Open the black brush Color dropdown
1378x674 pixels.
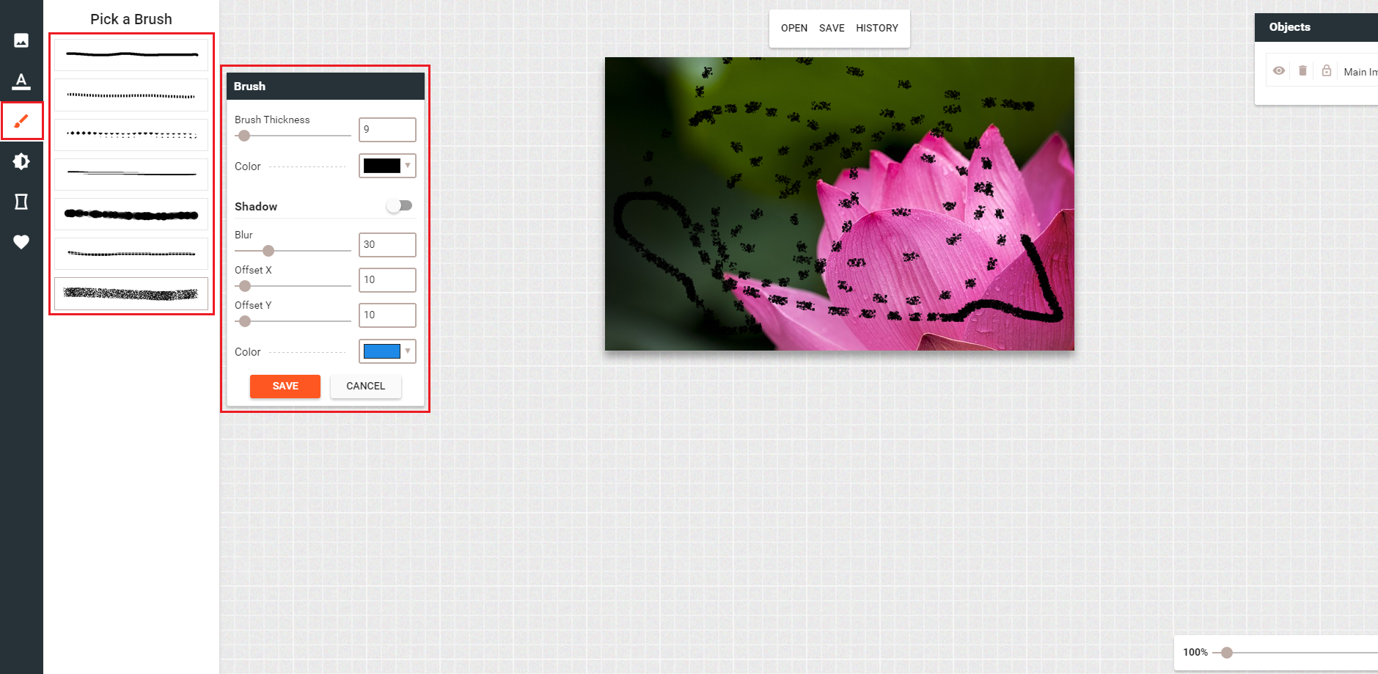(387, 166)
